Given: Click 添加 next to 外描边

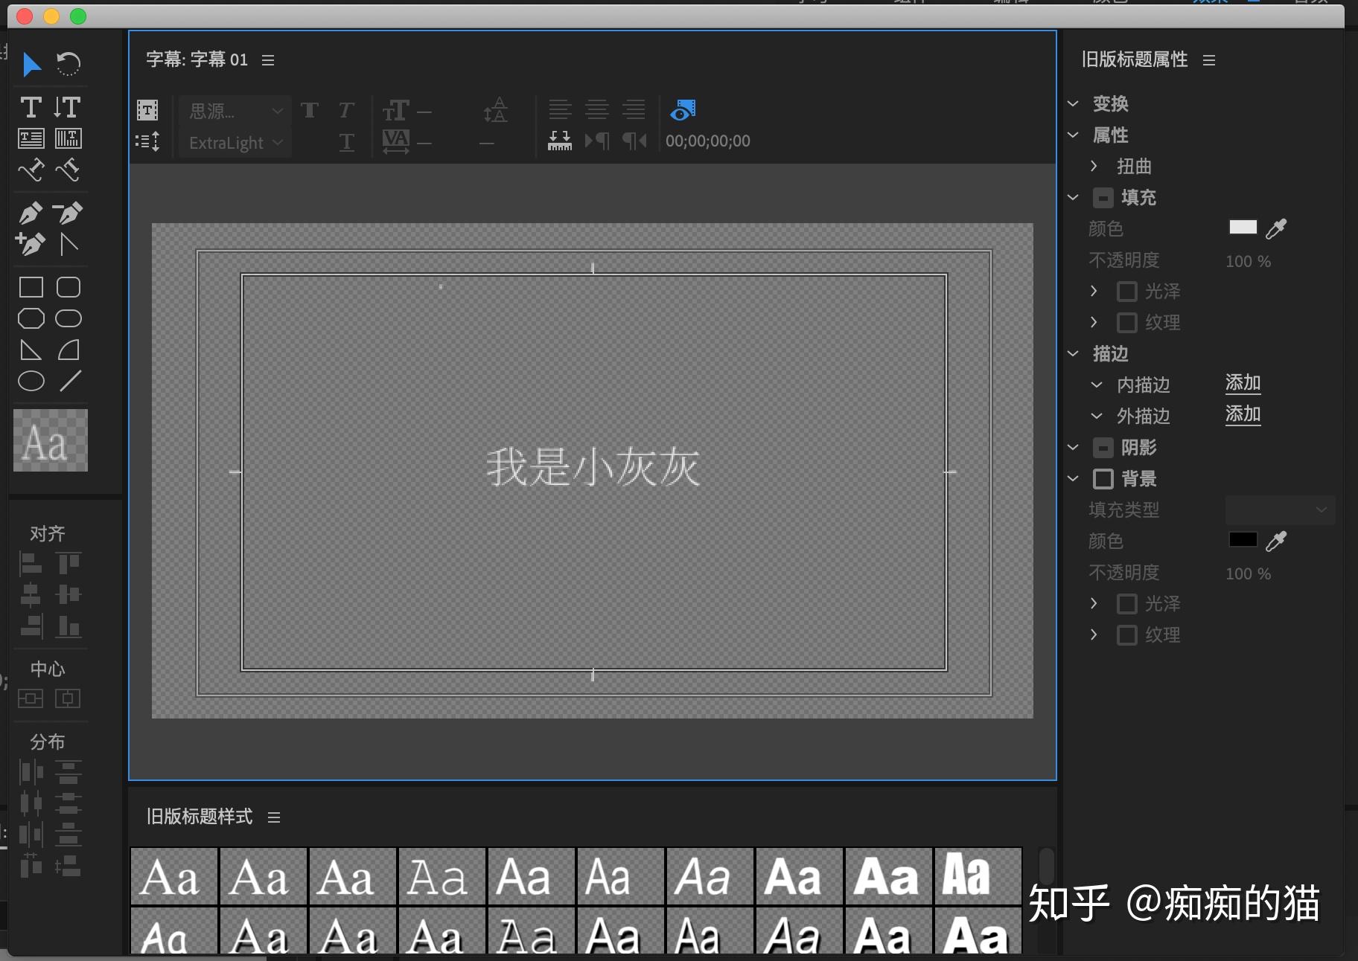Looking at the screenshot, I should click(x=1243, y=414).
